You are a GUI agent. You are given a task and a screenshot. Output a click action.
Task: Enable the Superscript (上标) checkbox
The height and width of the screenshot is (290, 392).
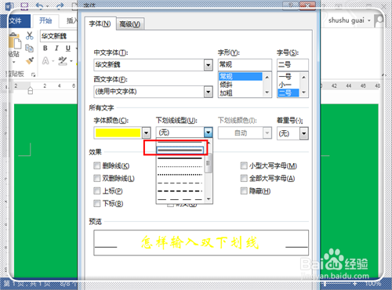tap(96, 190)
